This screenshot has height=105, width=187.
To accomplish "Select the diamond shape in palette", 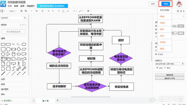I will pos(19,49).
